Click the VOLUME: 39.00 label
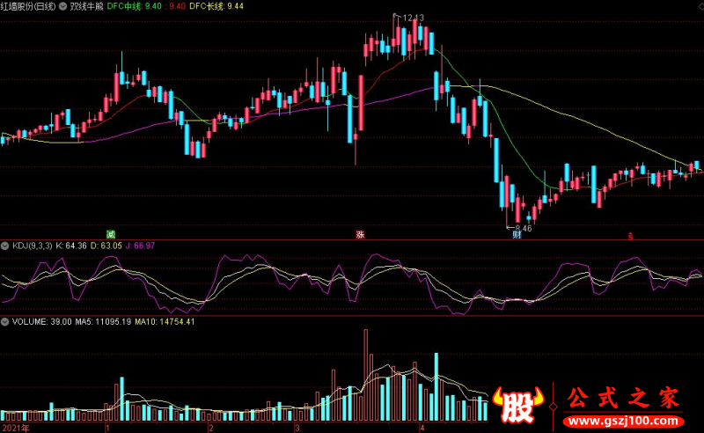The width and height of the screenshot is (704, 433). coord(41,321)
